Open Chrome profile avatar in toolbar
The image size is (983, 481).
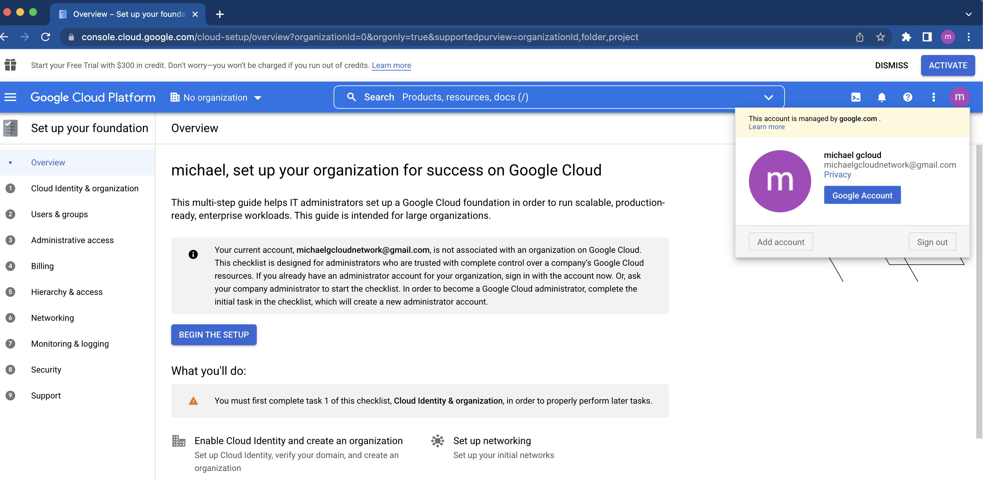(948, 37)
